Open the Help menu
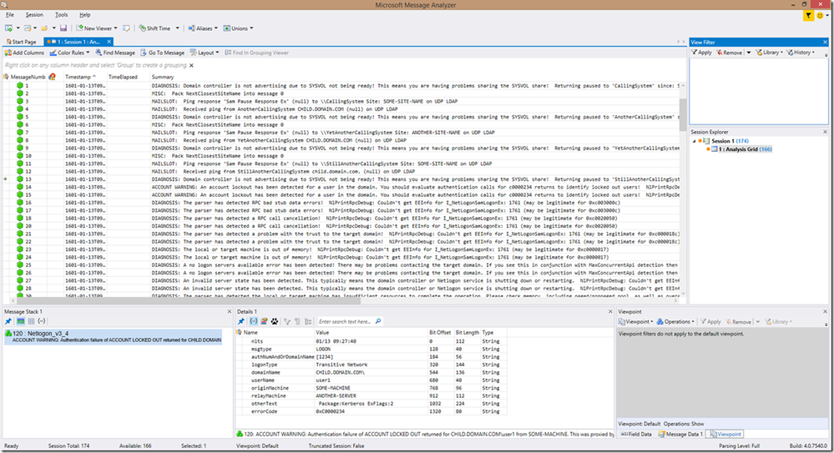 (x=84, y=15)
